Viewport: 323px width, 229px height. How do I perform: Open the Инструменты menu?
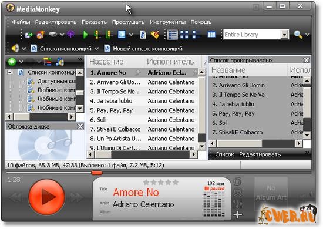click(x=167, y=22)
